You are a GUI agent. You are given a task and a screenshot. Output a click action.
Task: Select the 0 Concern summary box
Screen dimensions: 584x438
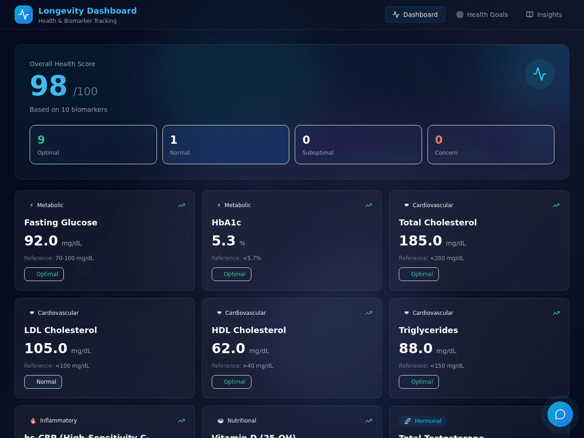pos(491,145)
